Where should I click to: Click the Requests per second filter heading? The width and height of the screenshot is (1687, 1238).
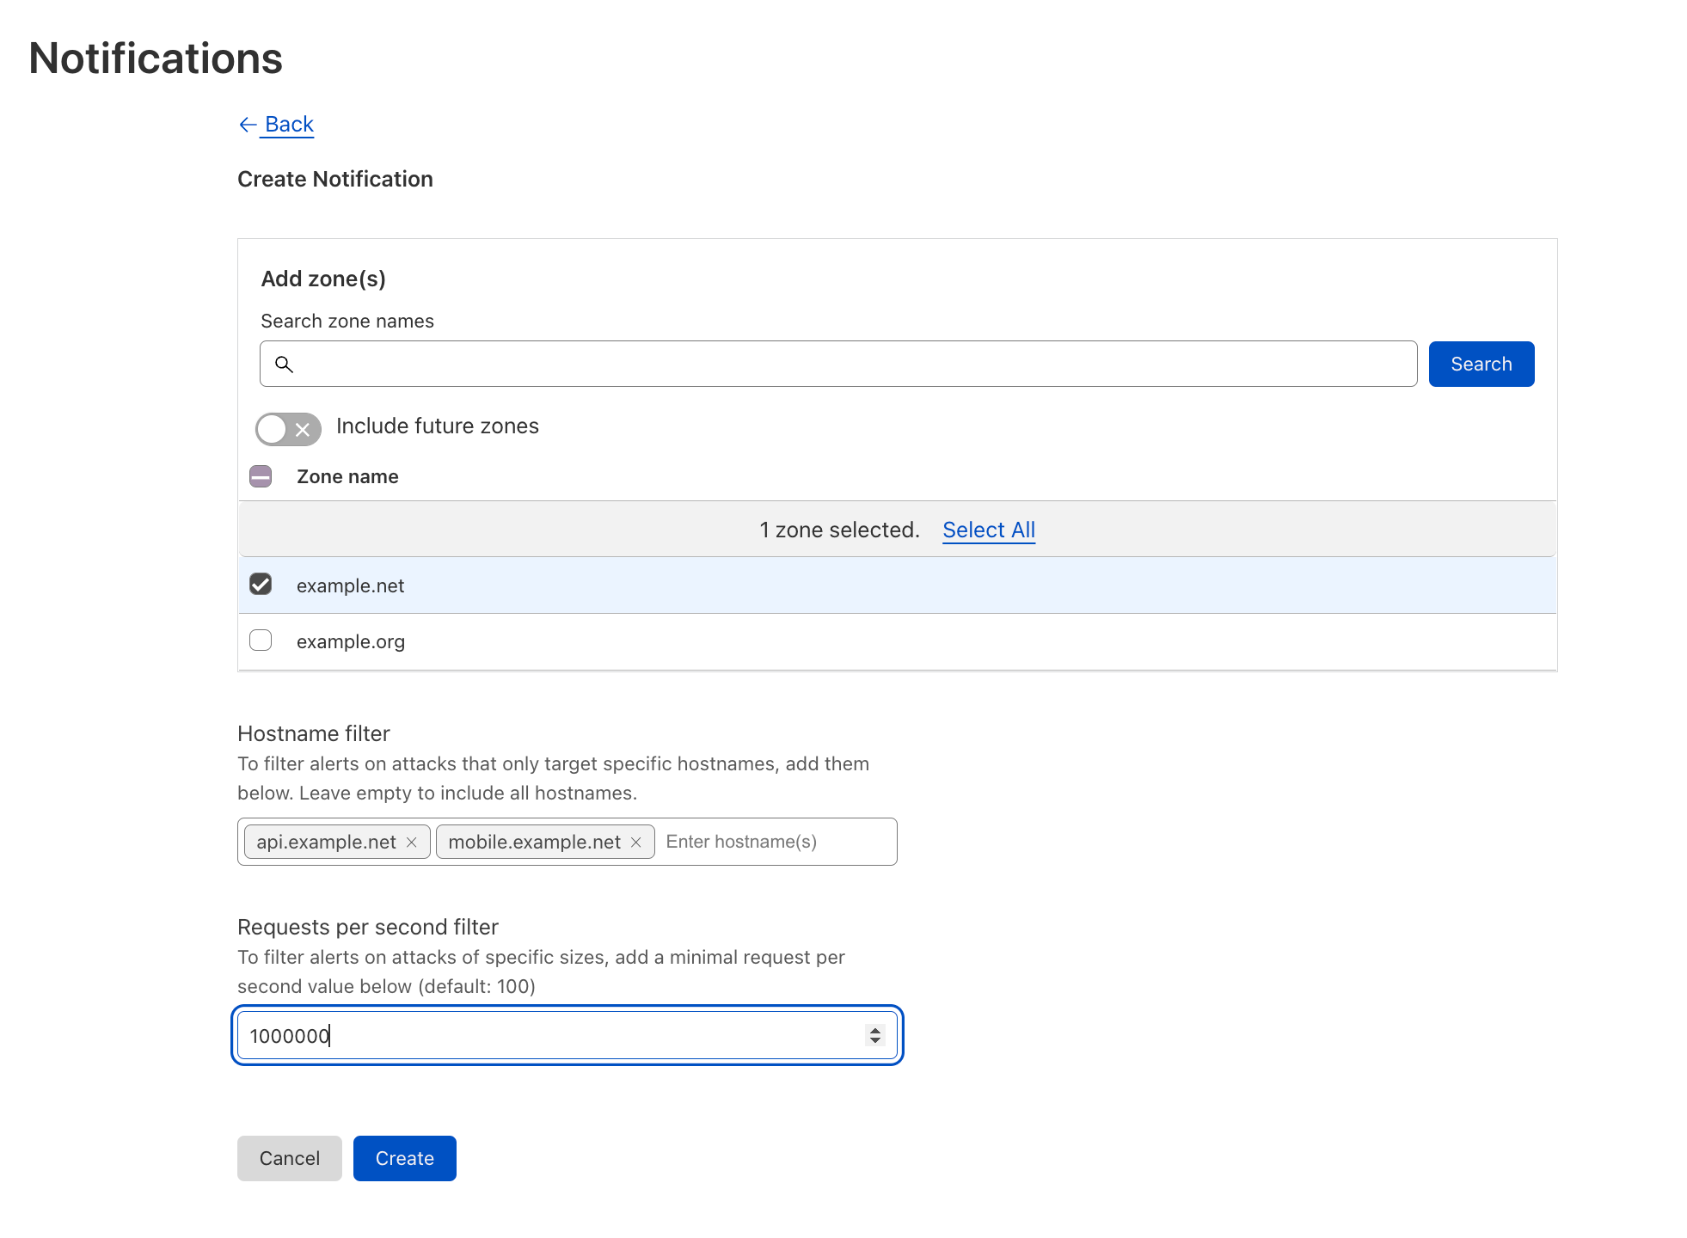(x=368, y=927)
